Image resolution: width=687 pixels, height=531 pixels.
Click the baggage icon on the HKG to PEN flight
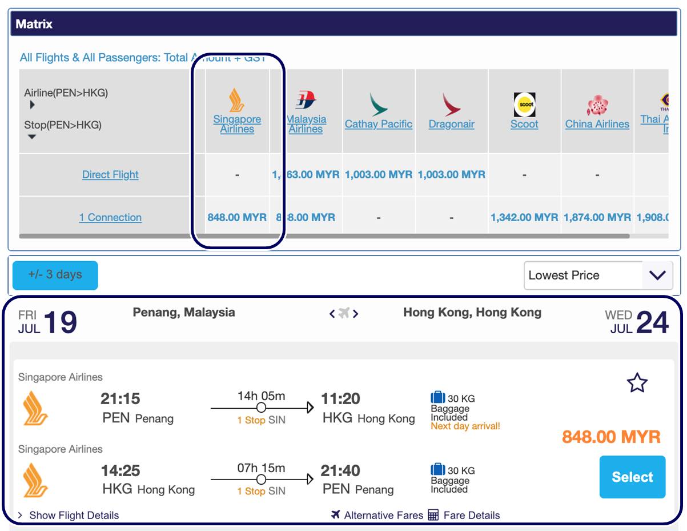pos(437,470)
